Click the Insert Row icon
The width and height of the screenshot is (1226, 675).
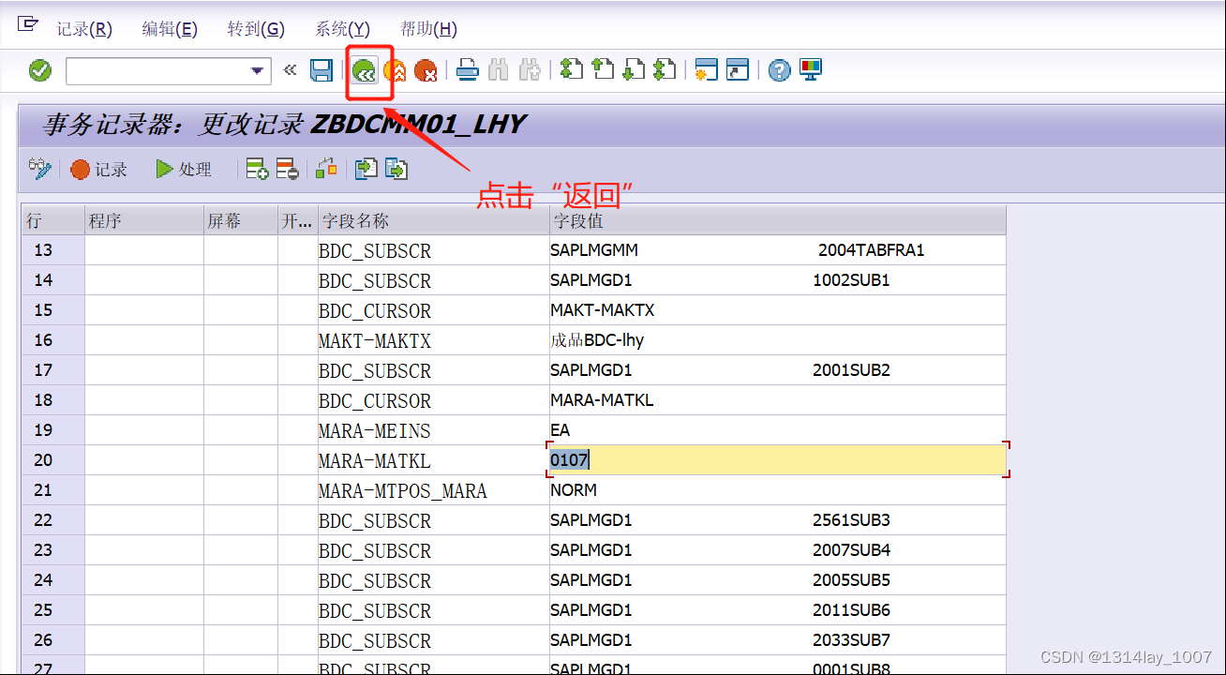pos(257,169)
